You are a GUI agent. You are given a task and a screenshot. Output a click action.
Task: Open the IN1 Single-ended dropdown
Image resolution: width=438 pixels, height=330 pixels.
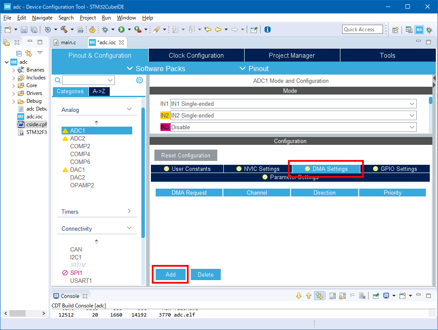[412, 104]
